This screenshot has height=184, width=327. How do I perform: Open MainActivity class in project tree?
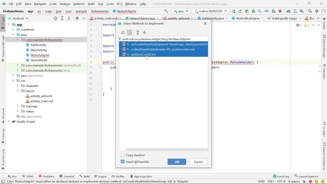pyautogui.click(x=39, y=50)
